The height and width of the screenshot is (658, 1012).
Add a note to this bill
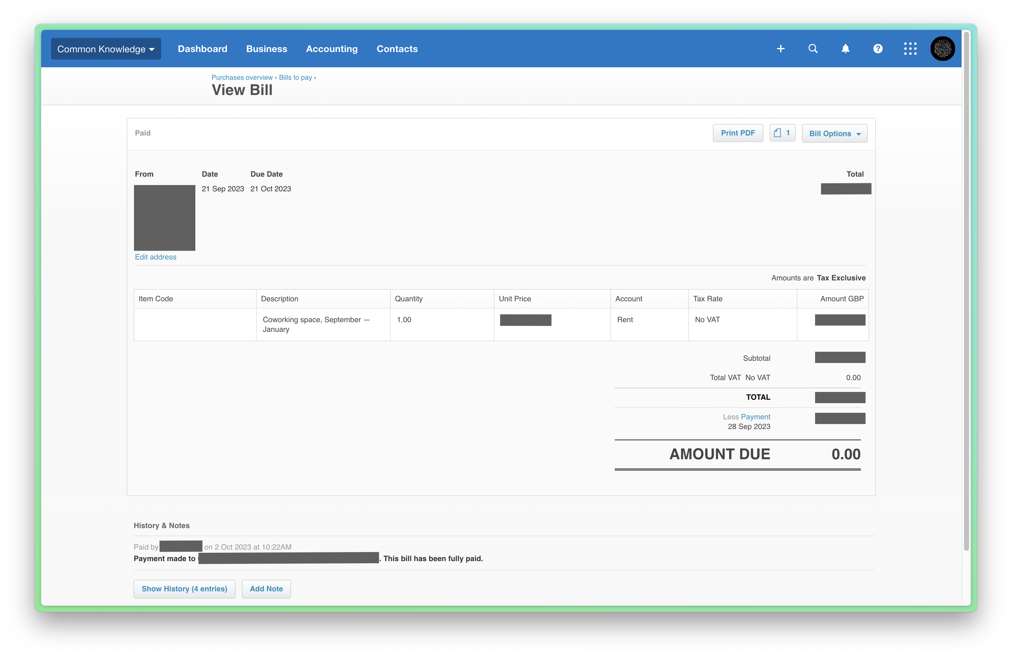click(x=266, y=589)
